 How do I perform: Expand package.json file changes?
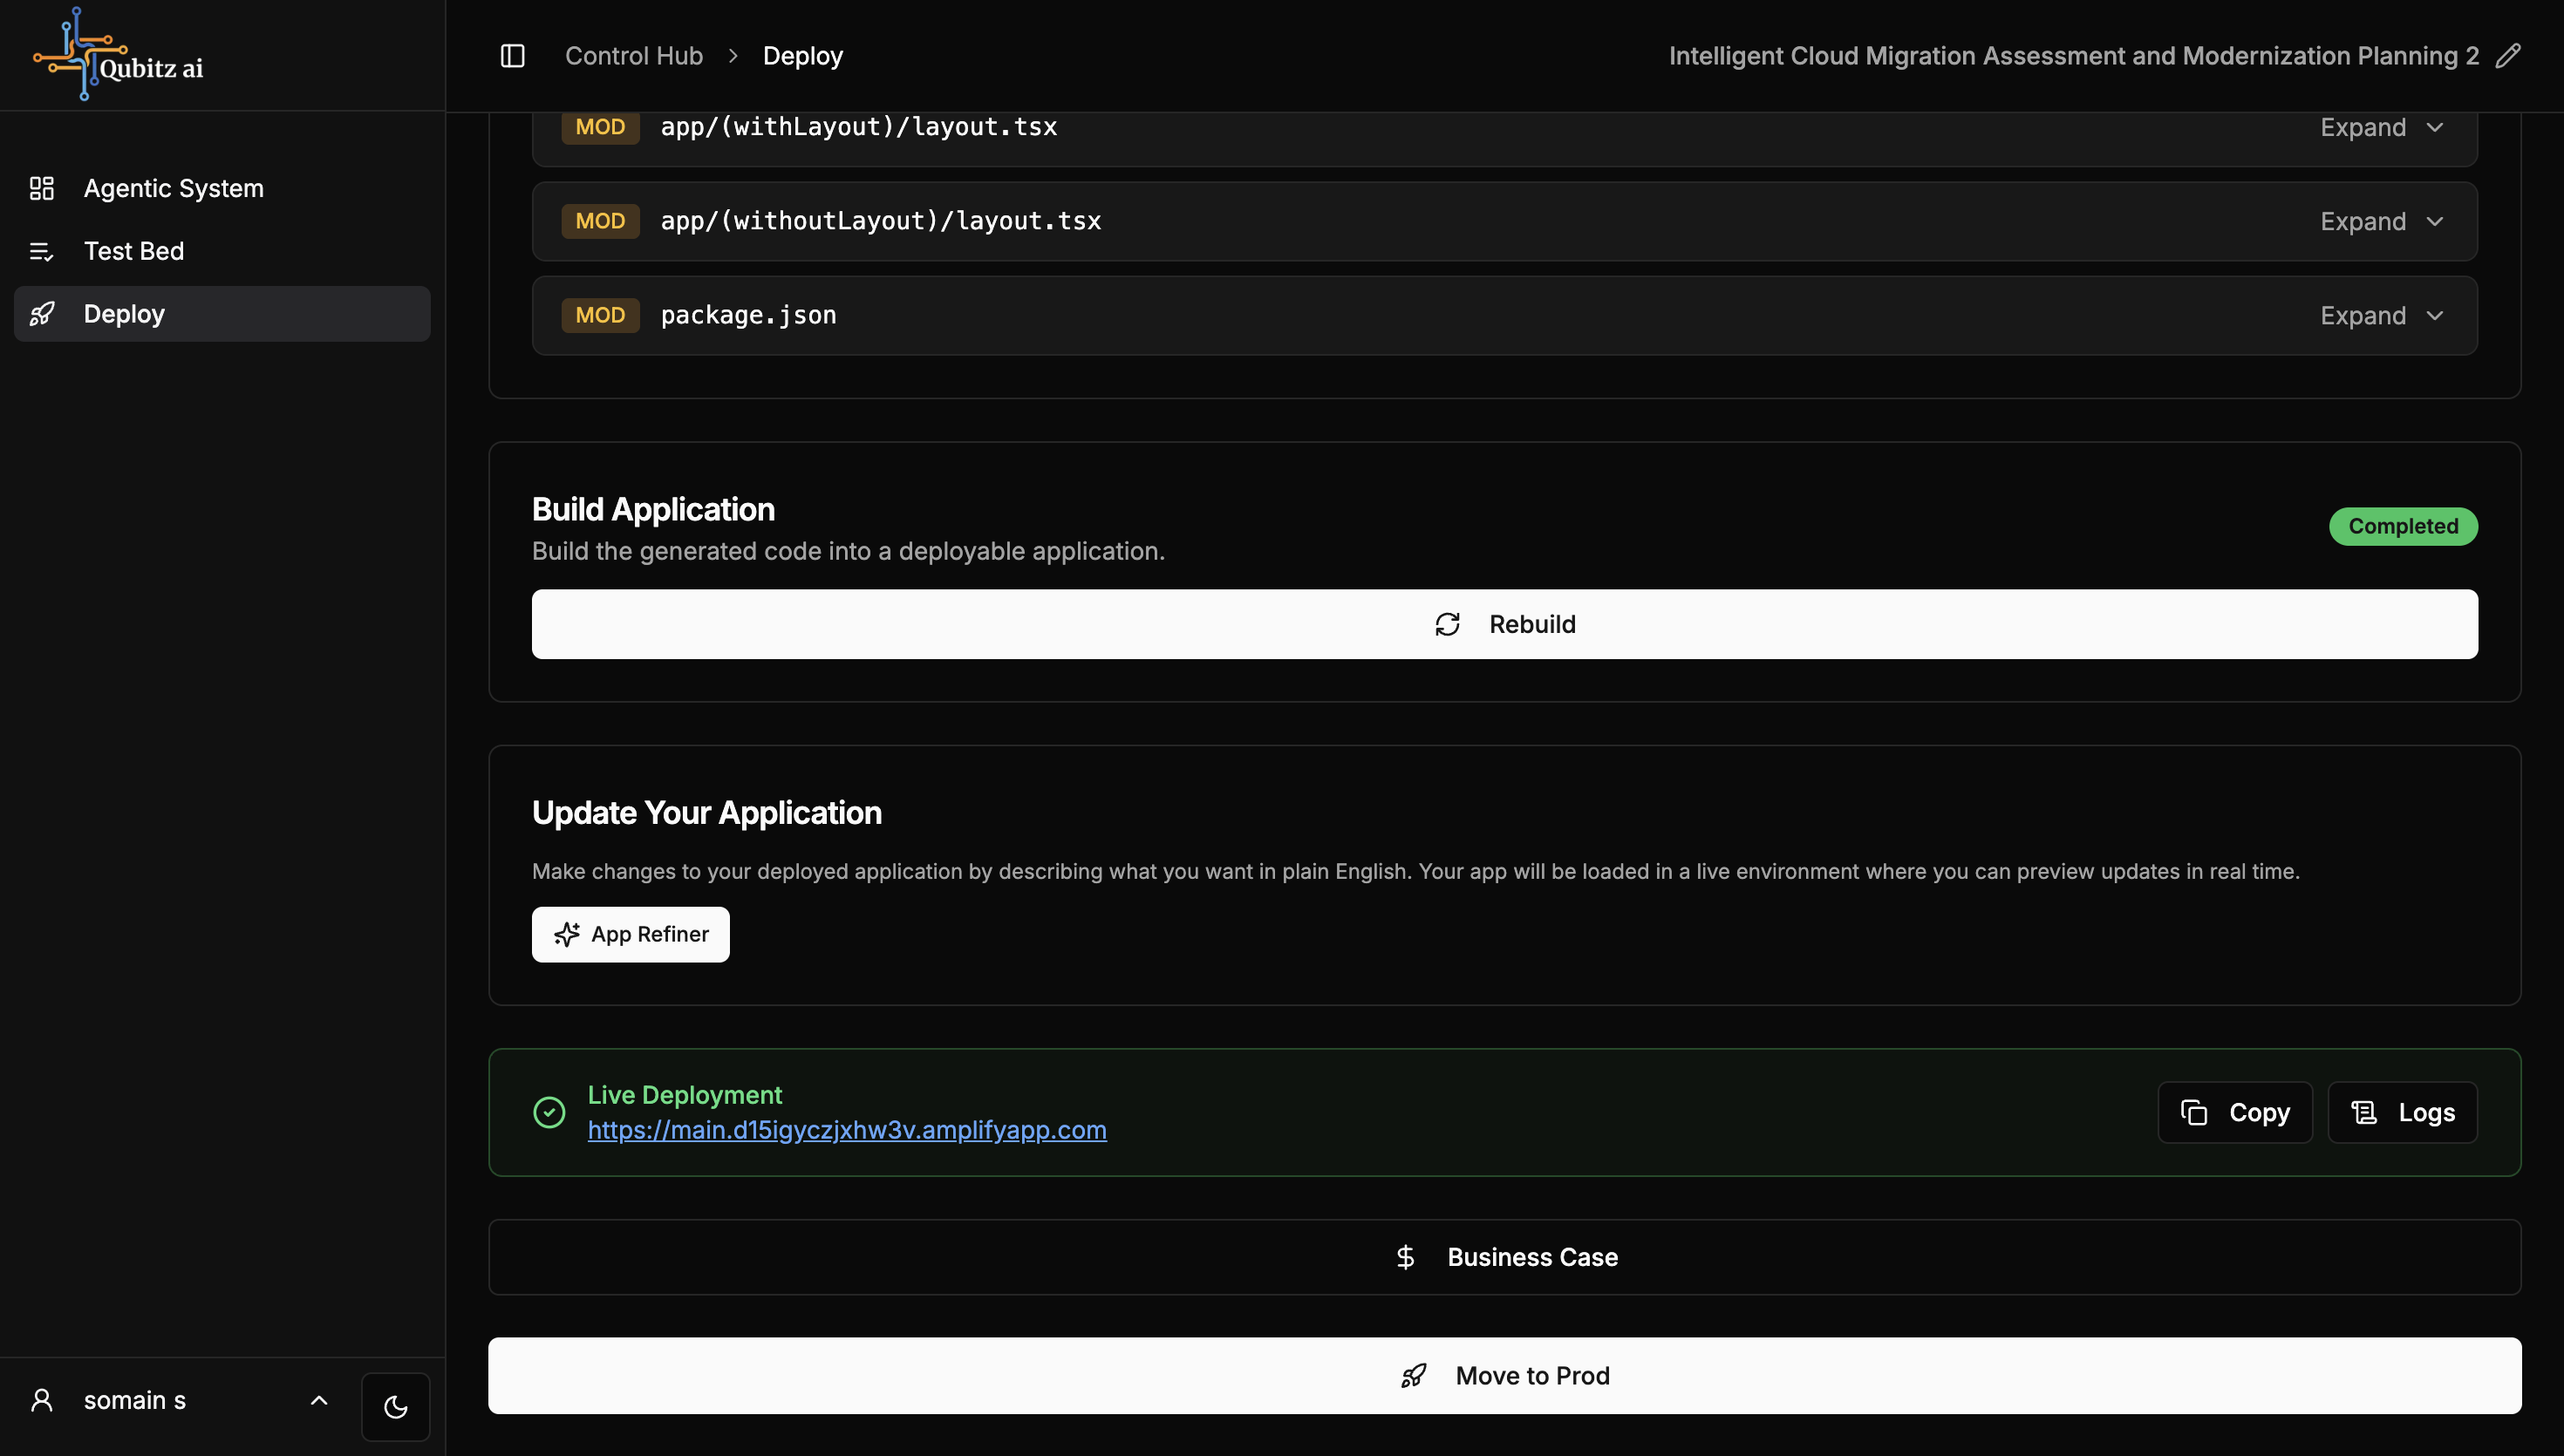(x=2382, y=316)
